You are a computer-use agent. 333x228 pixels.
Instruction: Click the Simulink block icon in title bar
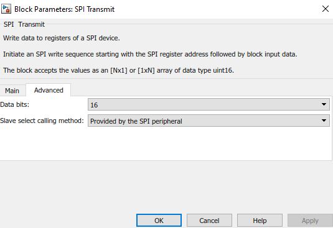point(6,9)
